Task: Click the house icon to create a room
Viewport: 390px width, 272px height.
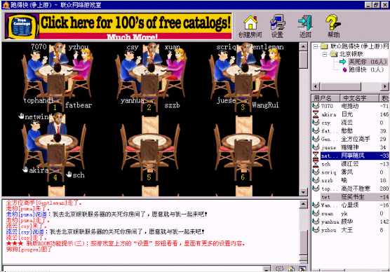Action: click(250, 23)
